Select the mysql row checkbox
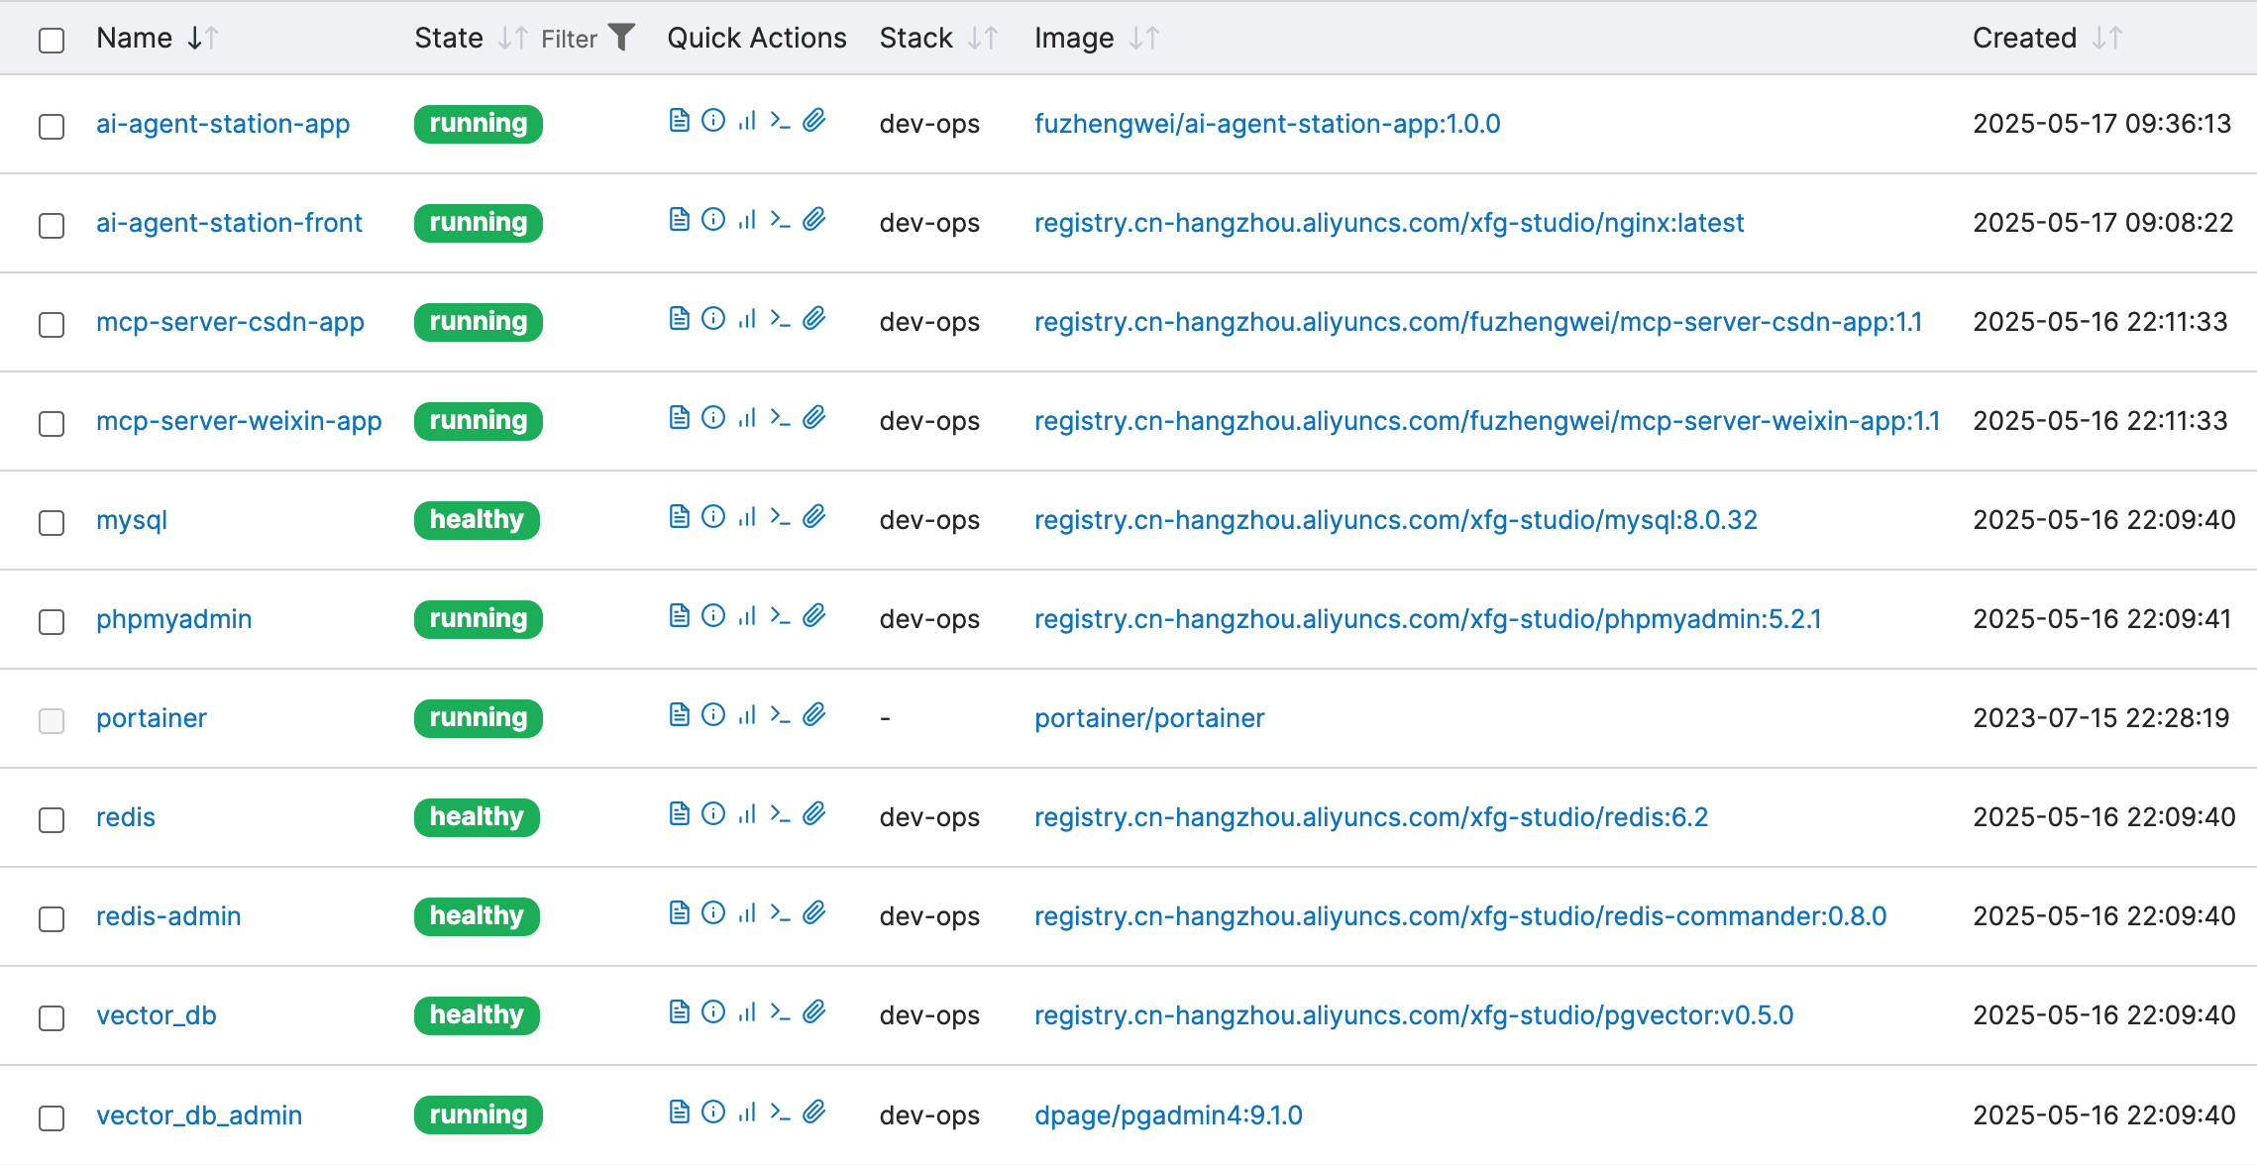Screen dimensions: 2257x1165 pyautogui.click(x=52, y=523)
